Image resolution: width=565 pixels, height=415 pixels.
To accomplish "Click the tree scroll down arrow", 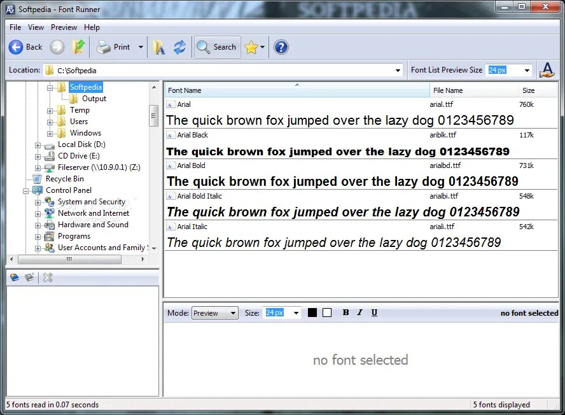I will click(154, 248).
